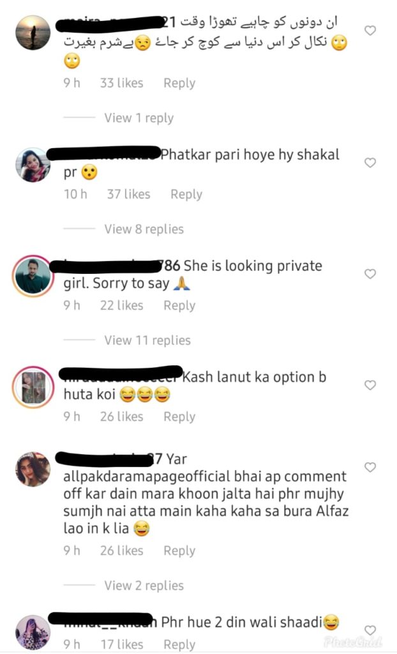Expand 'View 2 replies' thread
Viewport: 397px width, 654px height.
(x=144, y=586)
